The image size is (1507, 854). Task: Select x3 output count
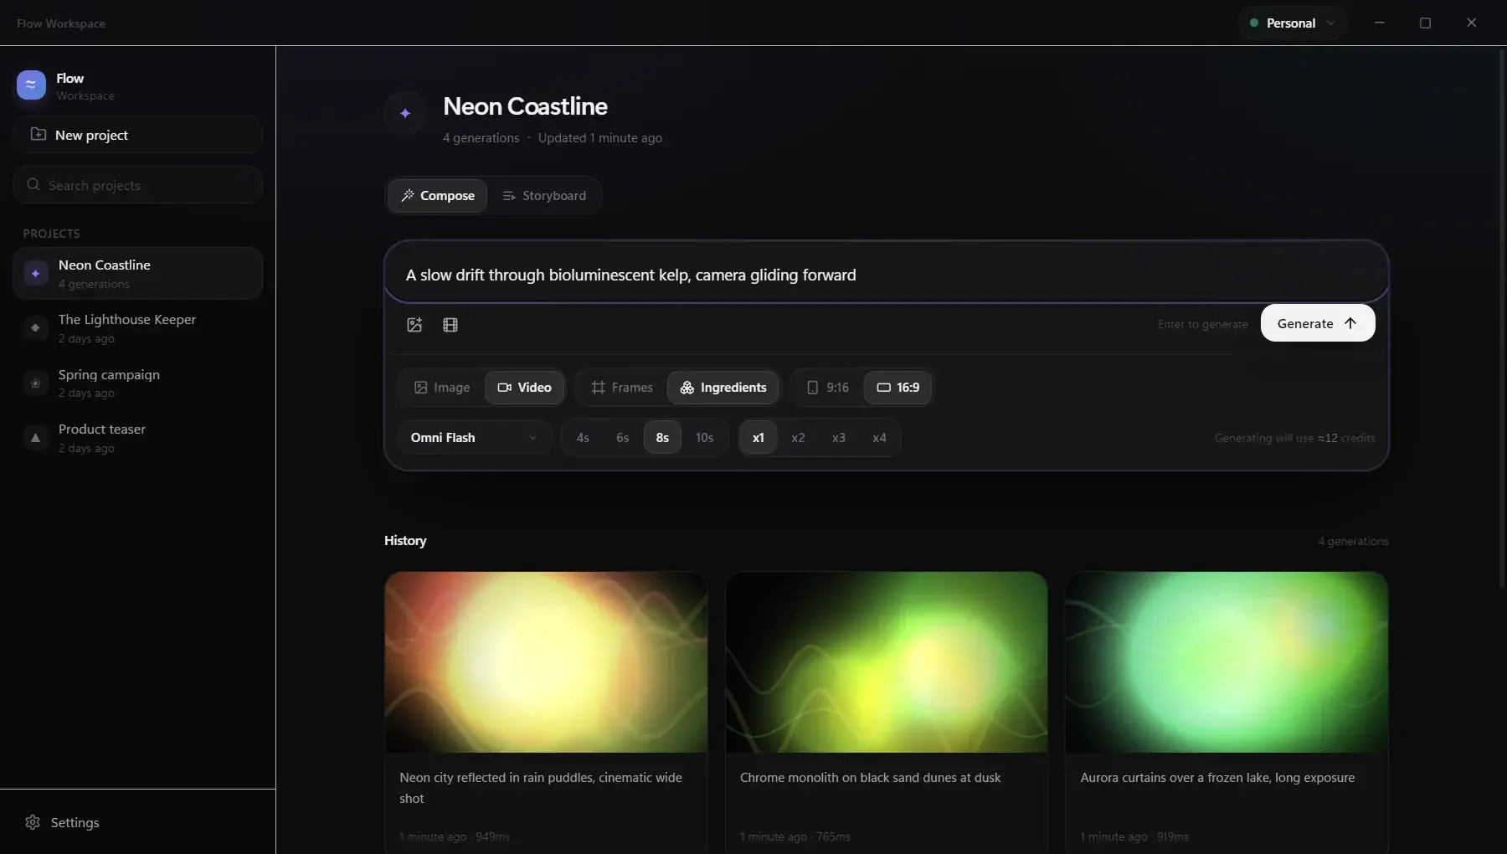838,438
